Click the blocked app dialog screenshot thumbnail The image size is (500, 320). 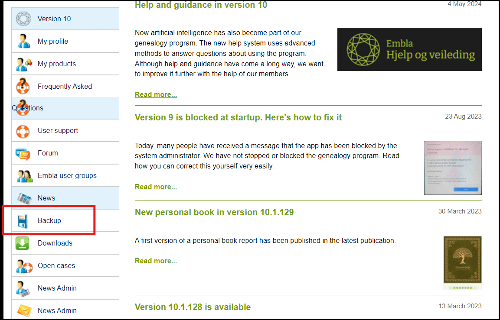[452, 168]
